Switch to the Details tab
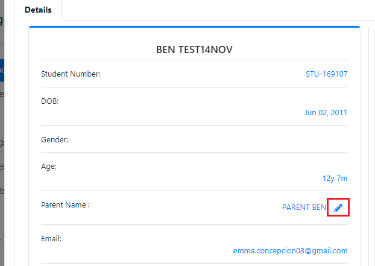375x266 pixels. pos(38,10)
